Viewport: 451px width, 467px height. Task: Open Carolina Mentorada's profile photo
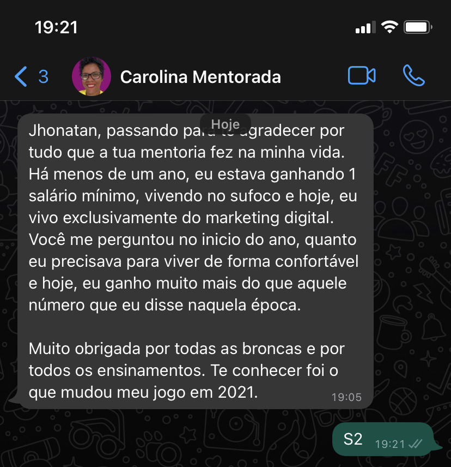click(x=92, y=76)
